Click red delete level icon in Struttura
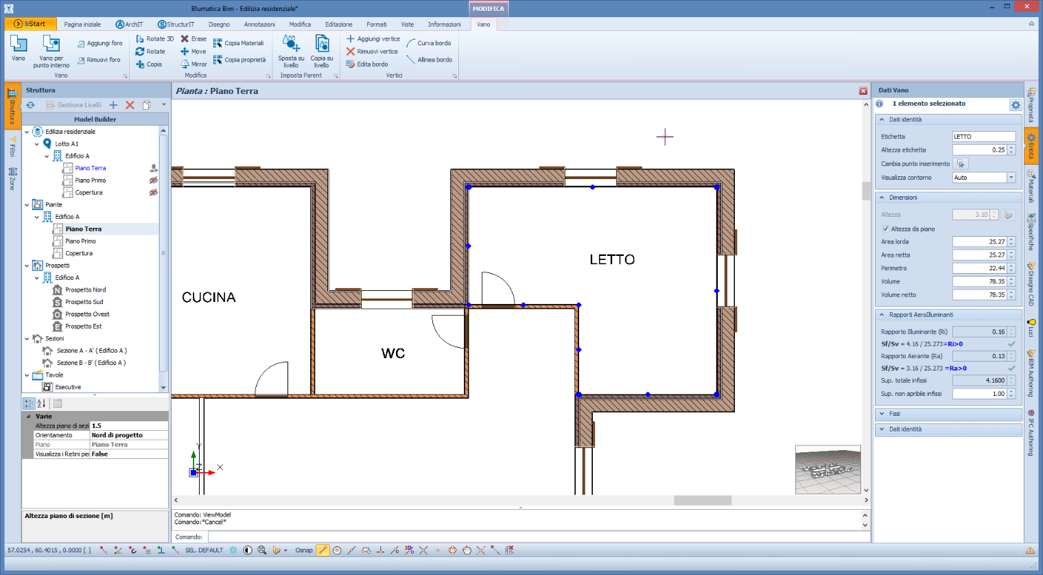Viewport: 1043px width, 575px height. pos(130,105)
